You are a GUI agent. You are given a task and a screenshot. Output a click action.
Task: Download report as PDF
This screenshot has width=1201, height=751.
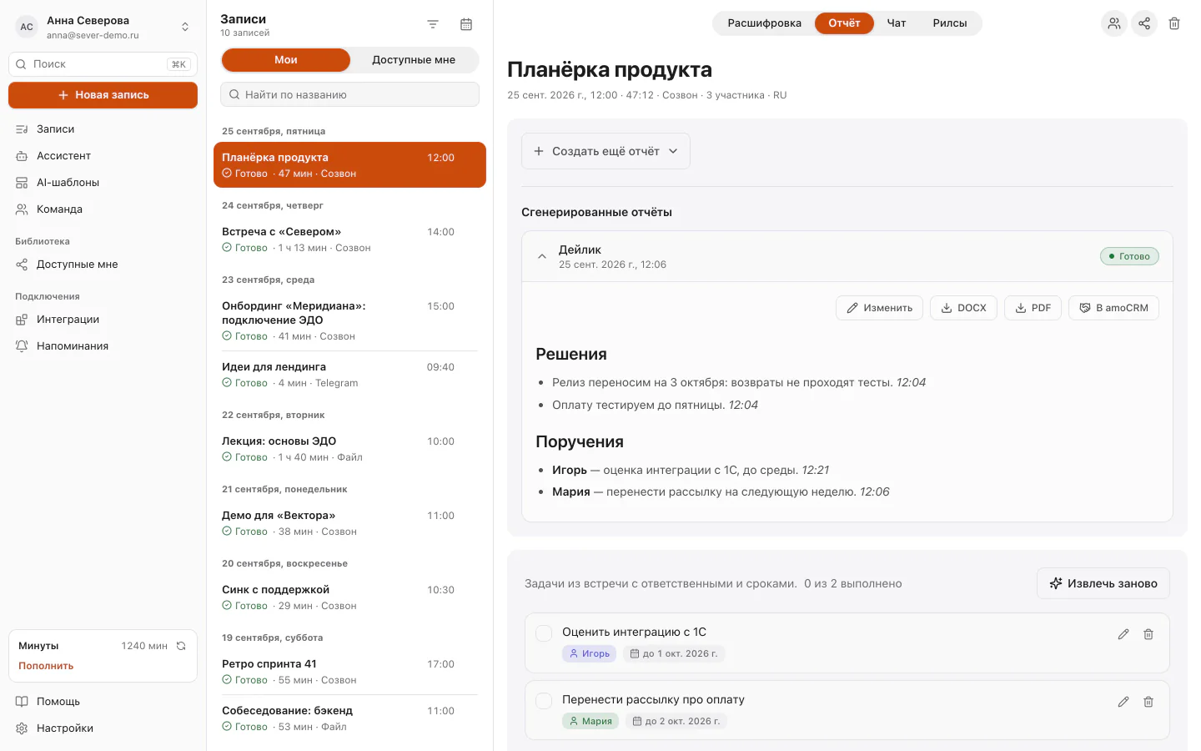tap(1033, 308)
